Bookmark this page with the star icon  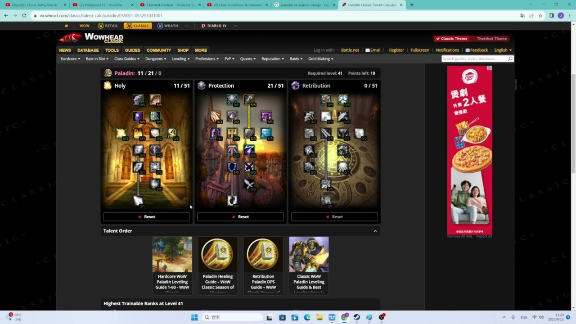tap(540, 15)
